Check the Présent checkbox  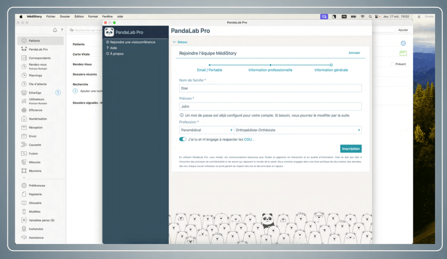pos(392,64)
